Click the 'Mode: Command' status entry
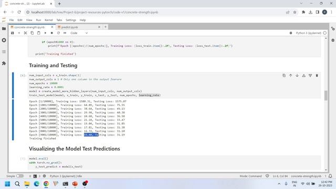 tap(250, 176)
